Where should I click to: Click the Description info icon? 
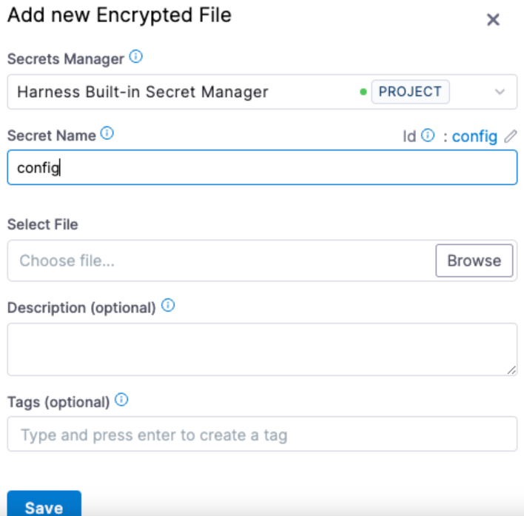(x=168, y=306)
